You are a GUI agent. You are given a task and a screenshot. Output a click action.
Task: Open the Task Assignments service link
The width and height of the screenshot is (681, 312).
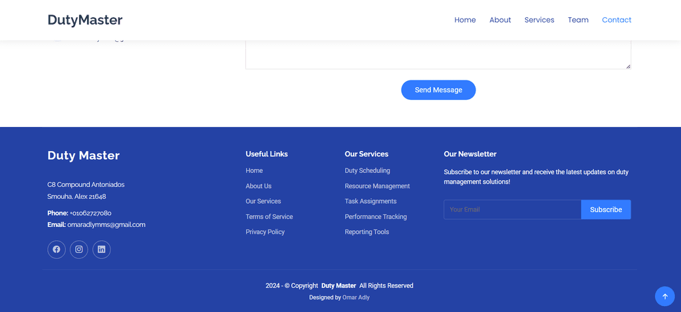pyautogui.click(x=370, y=201)
